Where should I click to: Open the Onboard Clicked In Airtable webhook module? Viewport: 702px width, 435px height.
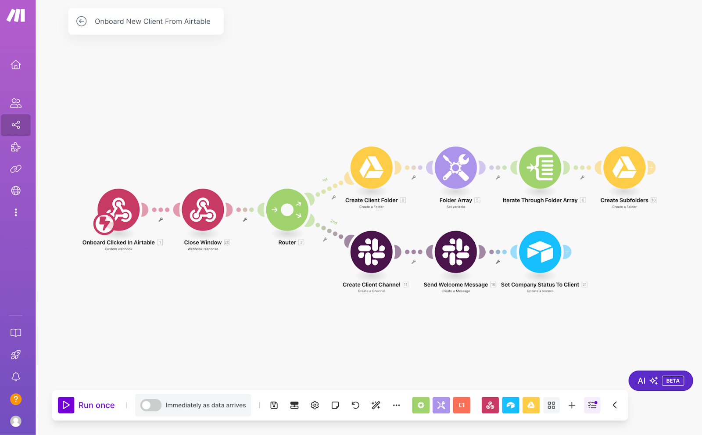[x=118, y=210]
